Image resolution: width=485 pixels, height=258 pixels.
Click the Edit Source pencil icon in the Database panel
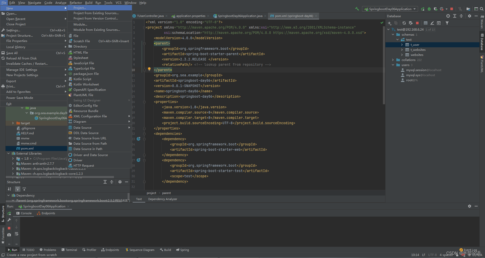(432, 23)
